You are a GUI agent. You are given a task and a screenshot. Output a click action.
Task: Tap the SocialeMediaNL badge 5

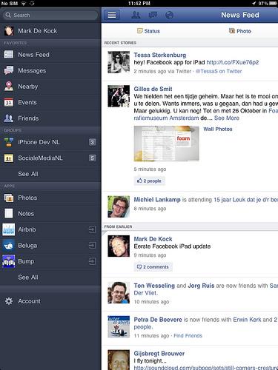92,158
